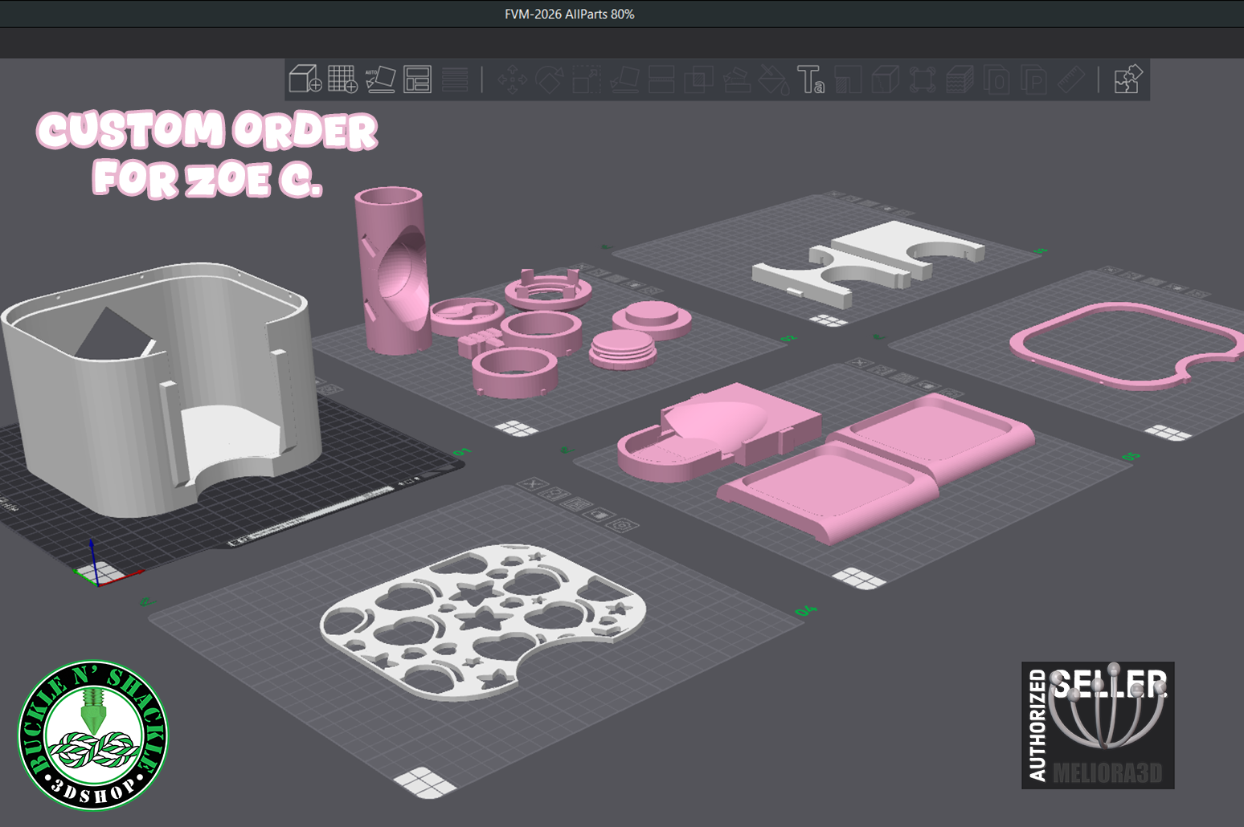Select the Scale gizmo icon
The image size is (1244, 827).
pyautogui.click(x=587, y=80)
